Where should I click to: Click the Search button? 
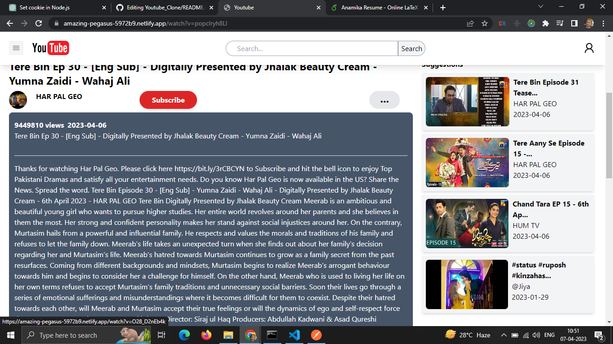pyautogui.click(x=411, y=48)
